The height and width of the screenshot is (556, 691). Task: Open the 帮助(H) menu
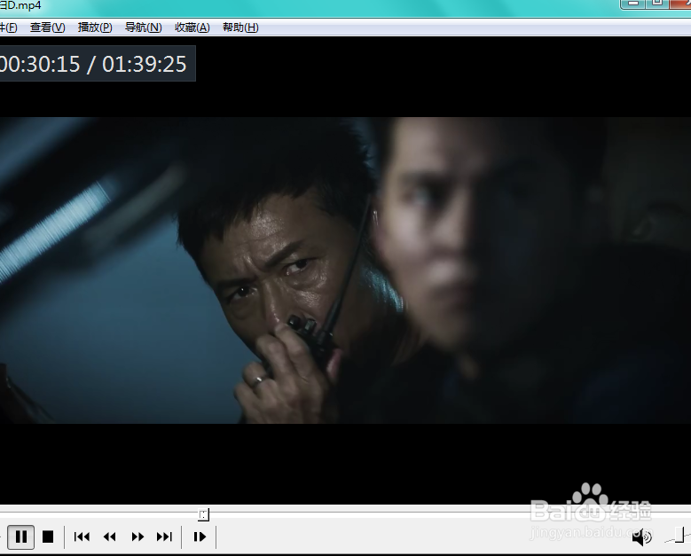[x=240, y=27]
